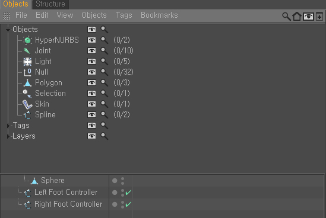326x218 pixels.
Task: Expand the Tags tree group
Action: [x=8, y=126]
